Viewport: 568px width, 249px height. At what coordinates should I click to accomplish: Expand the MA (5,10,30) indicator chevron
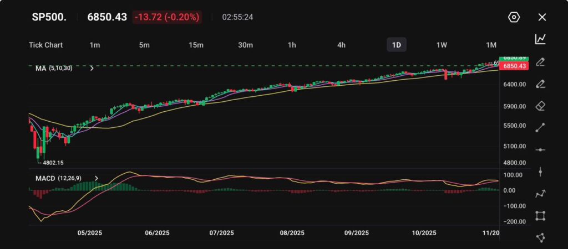(x=92, y=68)
